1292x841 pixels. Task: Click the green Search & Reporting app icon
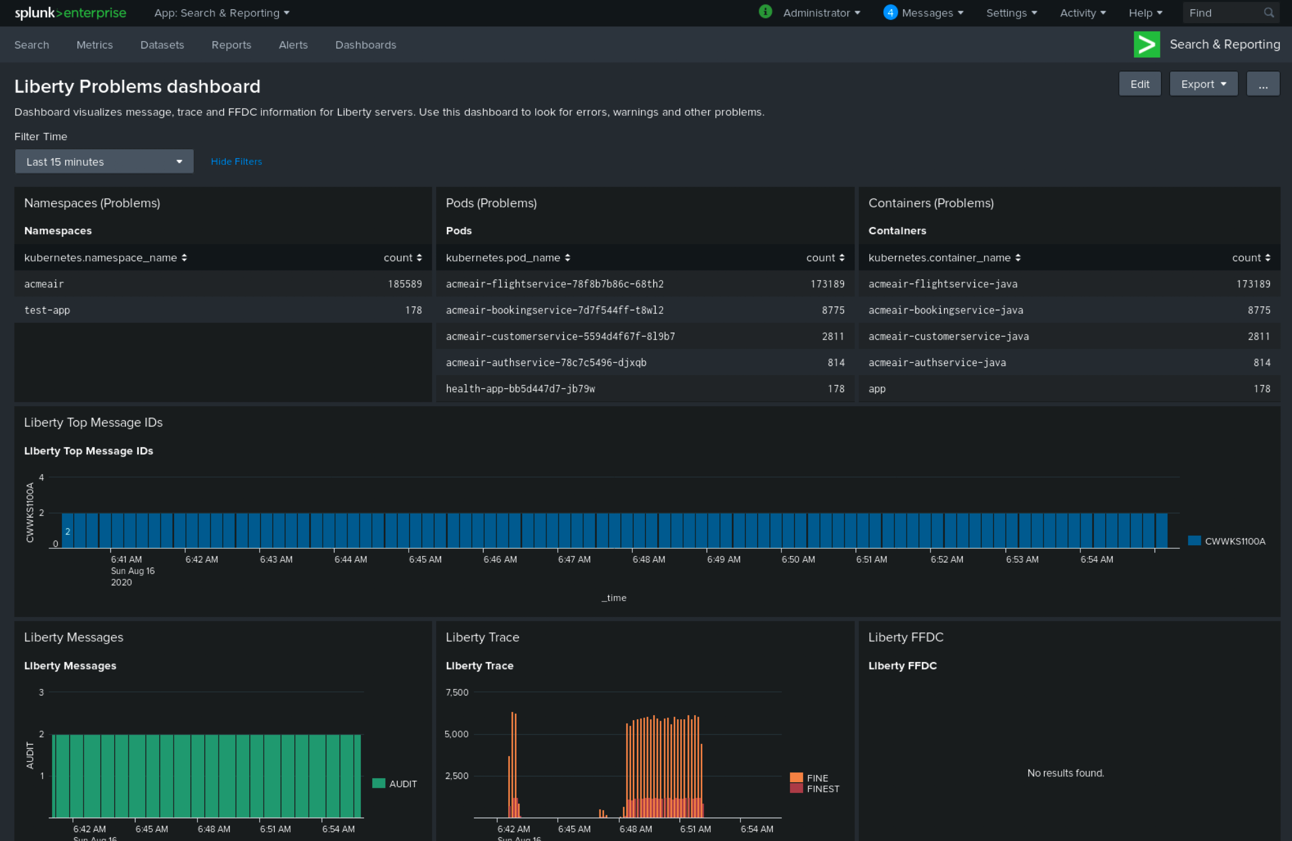1147,45
